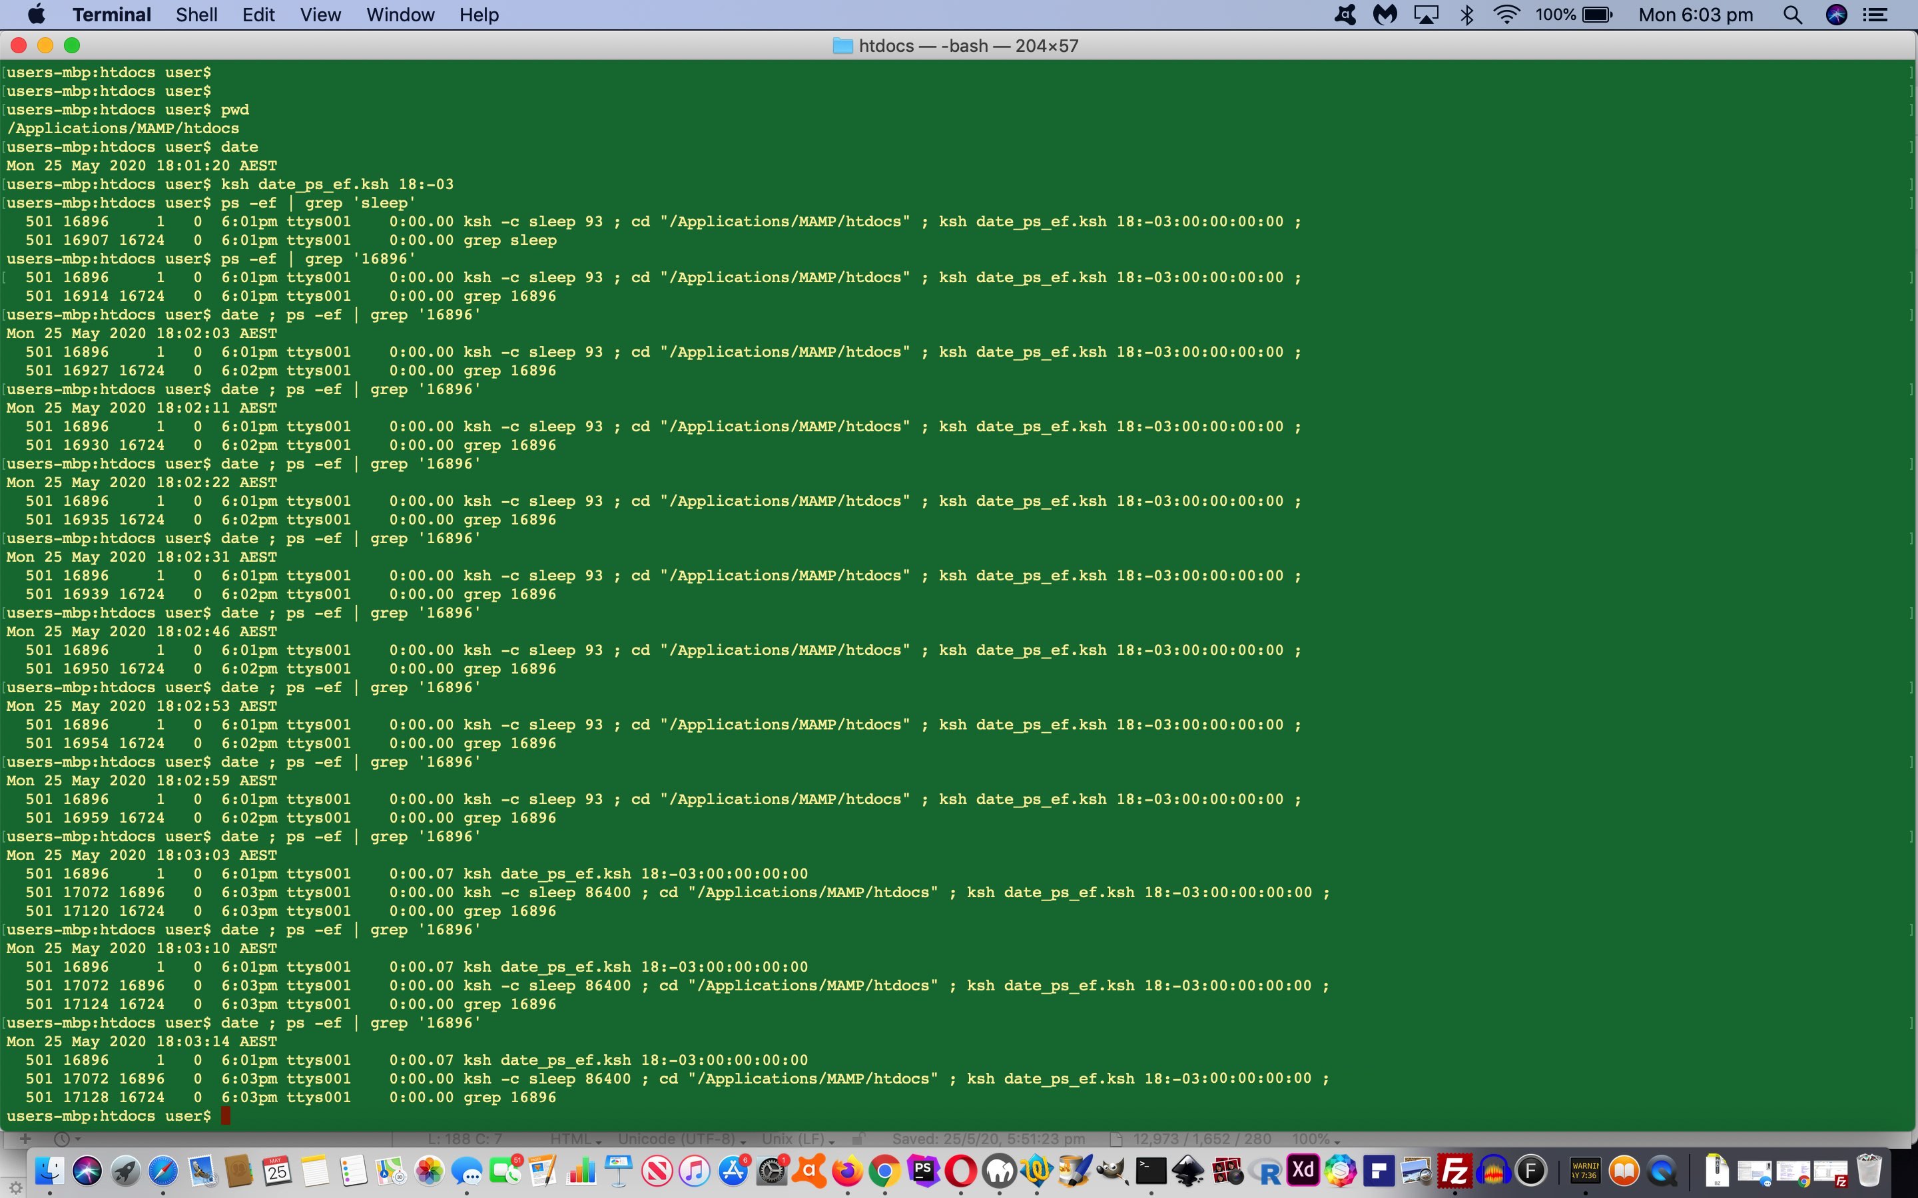Click 'Mon 25 May 2020 18:01:20 AEST' line
1918x1198 pixels.
pos(142,166)
